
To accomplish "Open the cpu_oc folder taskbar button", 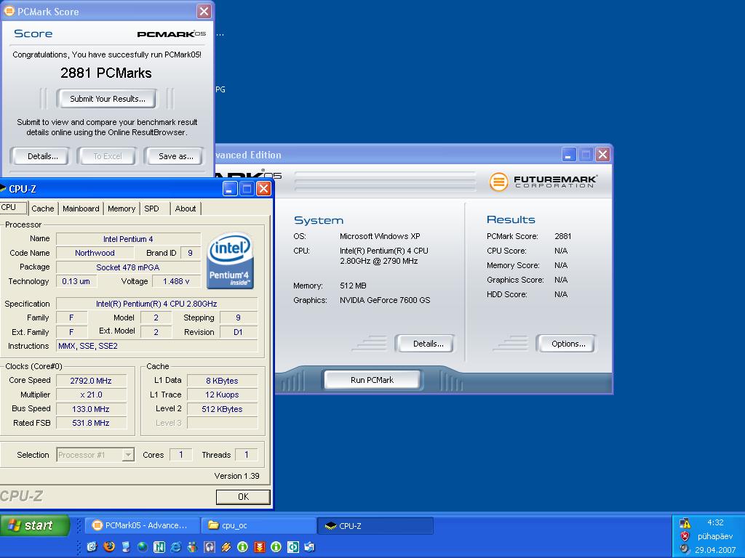I will click(x=258, y=525).
